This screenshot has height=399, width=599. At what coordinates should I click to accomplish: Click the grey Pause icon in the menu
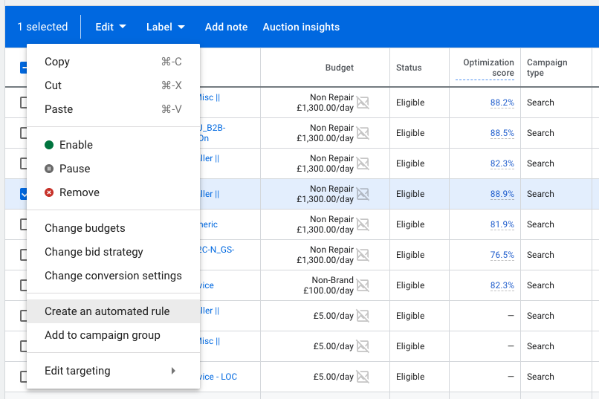pos(49,169)
